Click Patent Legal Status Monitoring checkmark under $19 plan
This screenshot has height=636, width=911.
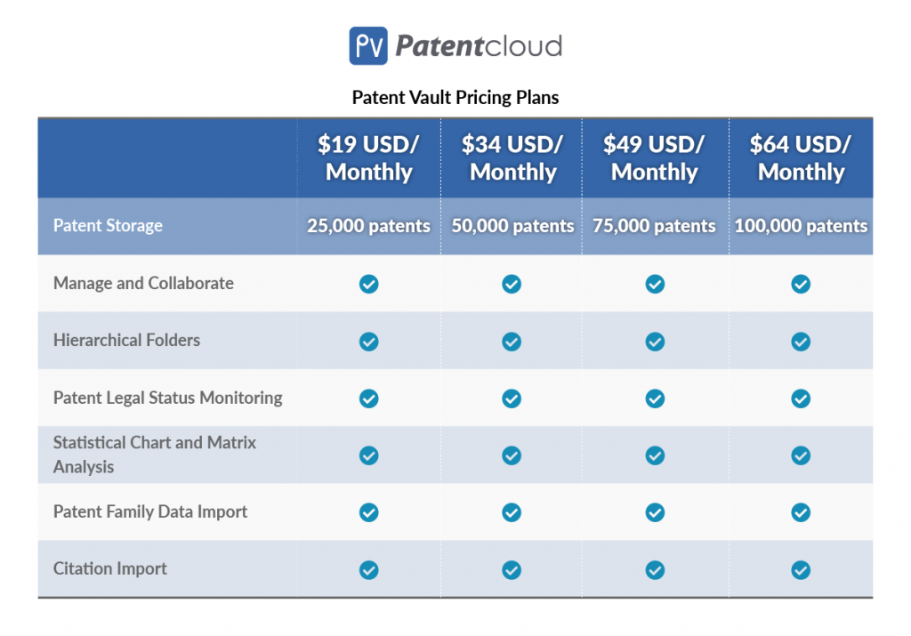[x=369, y=399]
